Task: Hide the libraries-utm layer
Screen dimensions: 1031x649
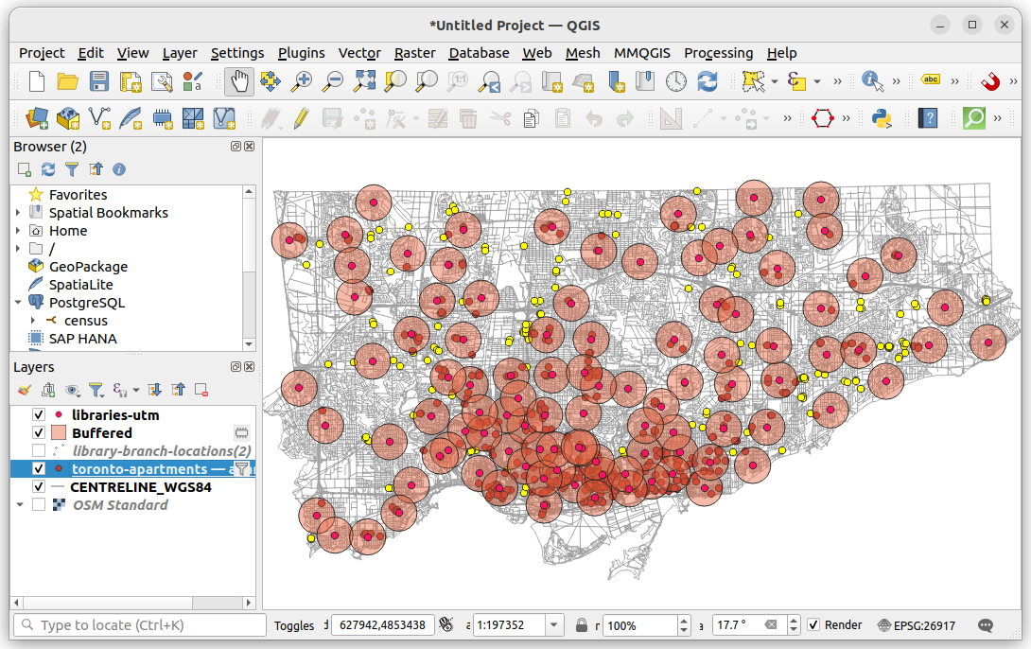Action: 39,414
